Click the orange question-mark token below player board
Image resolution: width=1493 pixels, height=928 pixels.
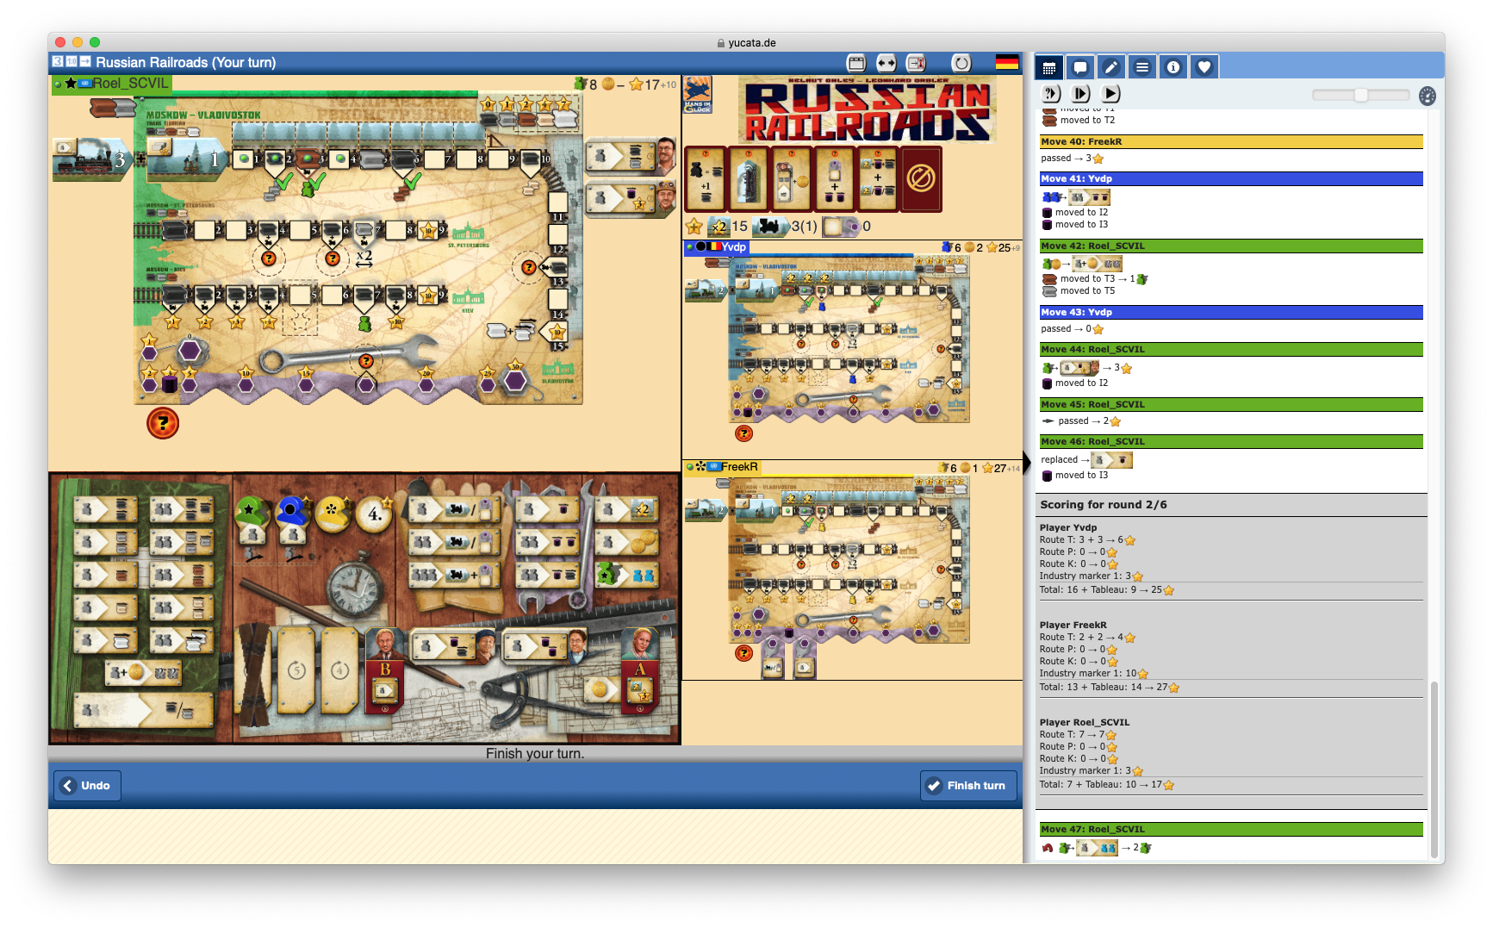click(163, 423)
